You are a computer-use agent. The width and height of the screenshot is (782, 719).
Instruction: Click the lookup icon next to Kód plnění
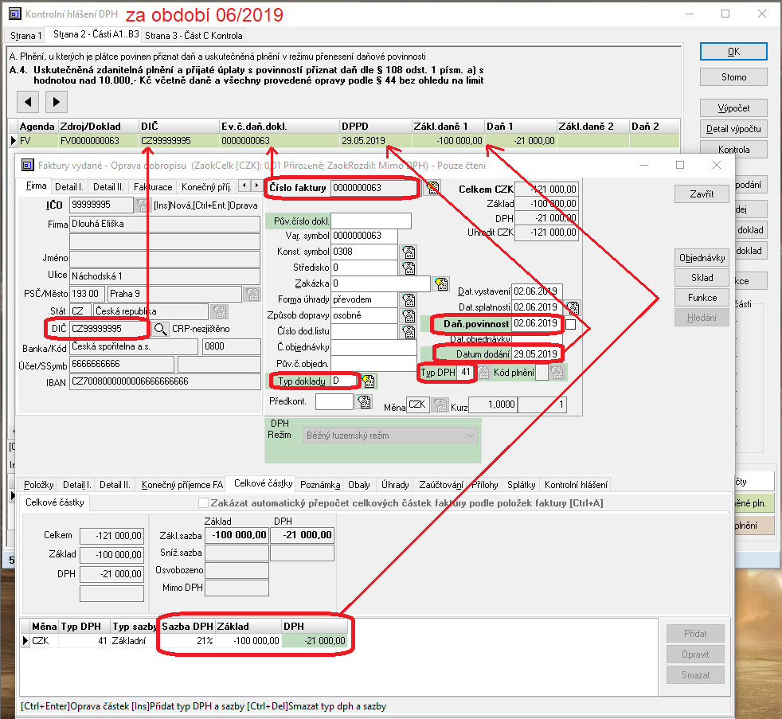pyautogui.click(x=557, y=373)
